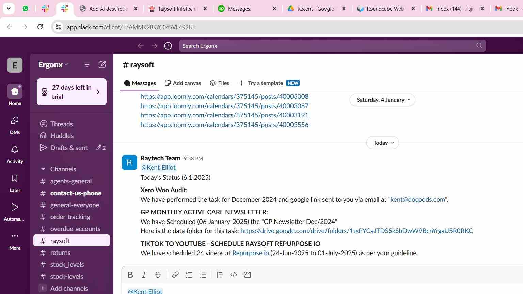The height and width of the screenshot is (294, 523).
Task: Toggle strikethrough formatting in composer
Action: coord(158,275)
